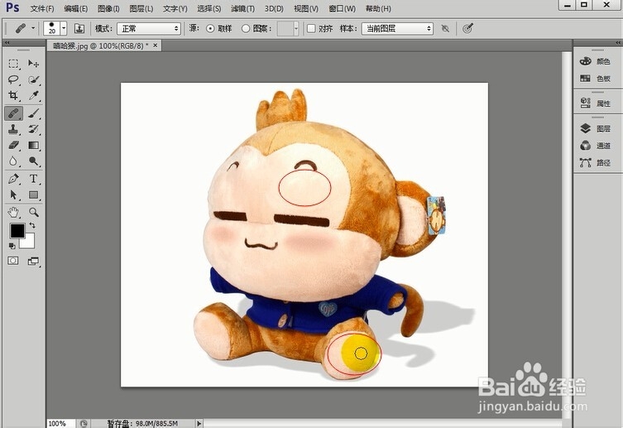Open the 3D(D) menu
This screenshot has height=428, width=623.
click(274, 8)
